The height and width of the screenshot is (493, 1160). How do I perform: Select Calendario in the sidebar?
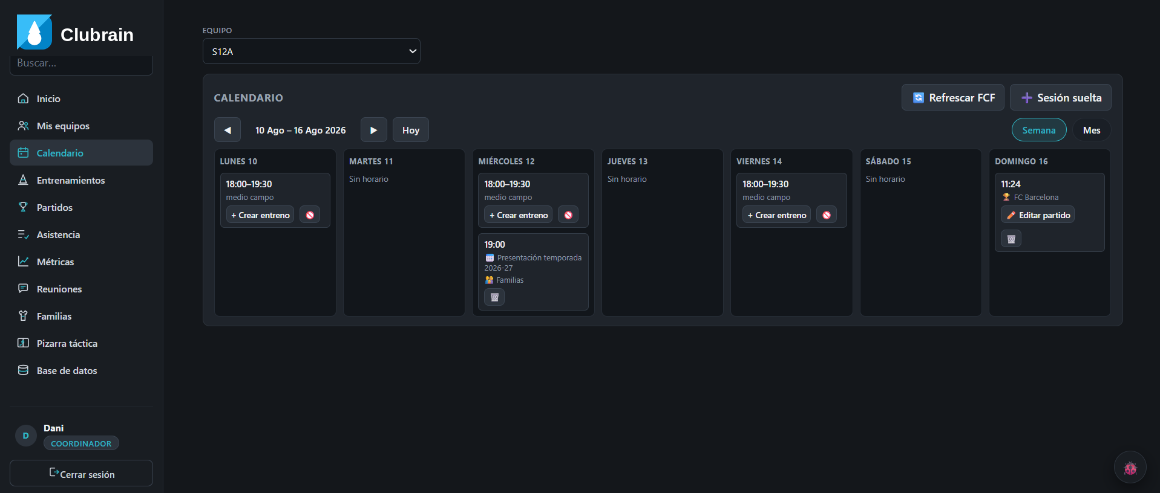pos(81,153)
